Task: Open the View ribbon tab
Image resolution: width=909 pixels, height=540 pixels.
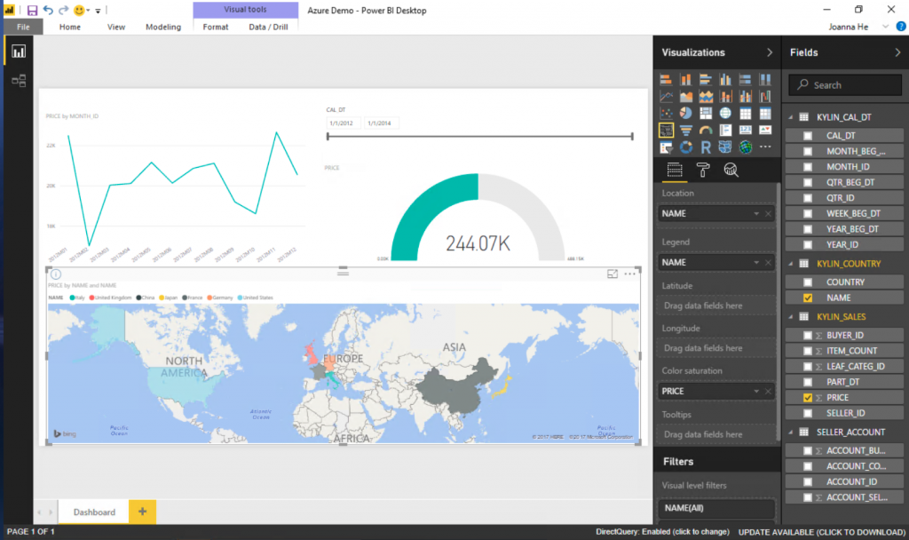Action: coord(116,27)
